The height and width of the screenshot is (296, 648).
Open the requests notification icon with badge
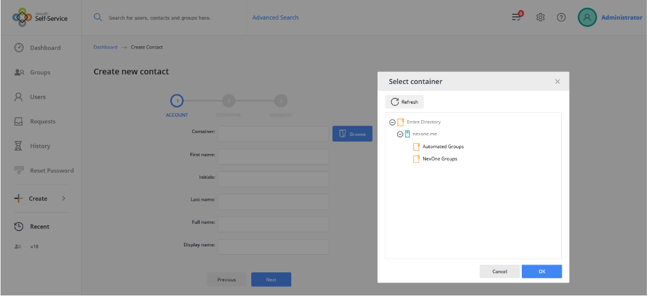point(517,17)
